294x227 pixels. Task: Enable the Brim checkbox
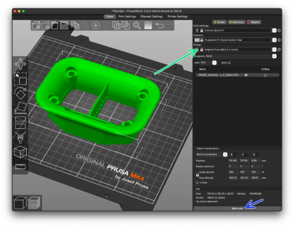click(x=229, y=63)
